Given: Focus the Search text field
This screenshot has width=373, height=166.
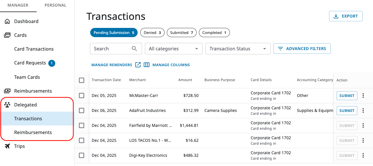Looking at the screenshot, I should point(111,49).
